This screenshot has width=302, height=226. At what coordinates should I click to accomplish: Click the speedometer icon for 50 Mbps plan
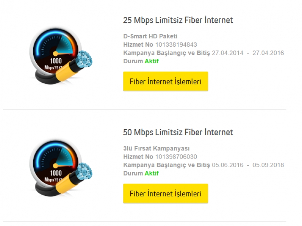pyautogui.click(x=61, y=168)
